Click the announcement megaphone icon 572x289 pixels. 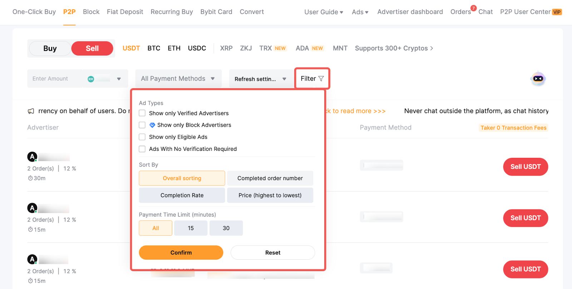pos(31,111)
